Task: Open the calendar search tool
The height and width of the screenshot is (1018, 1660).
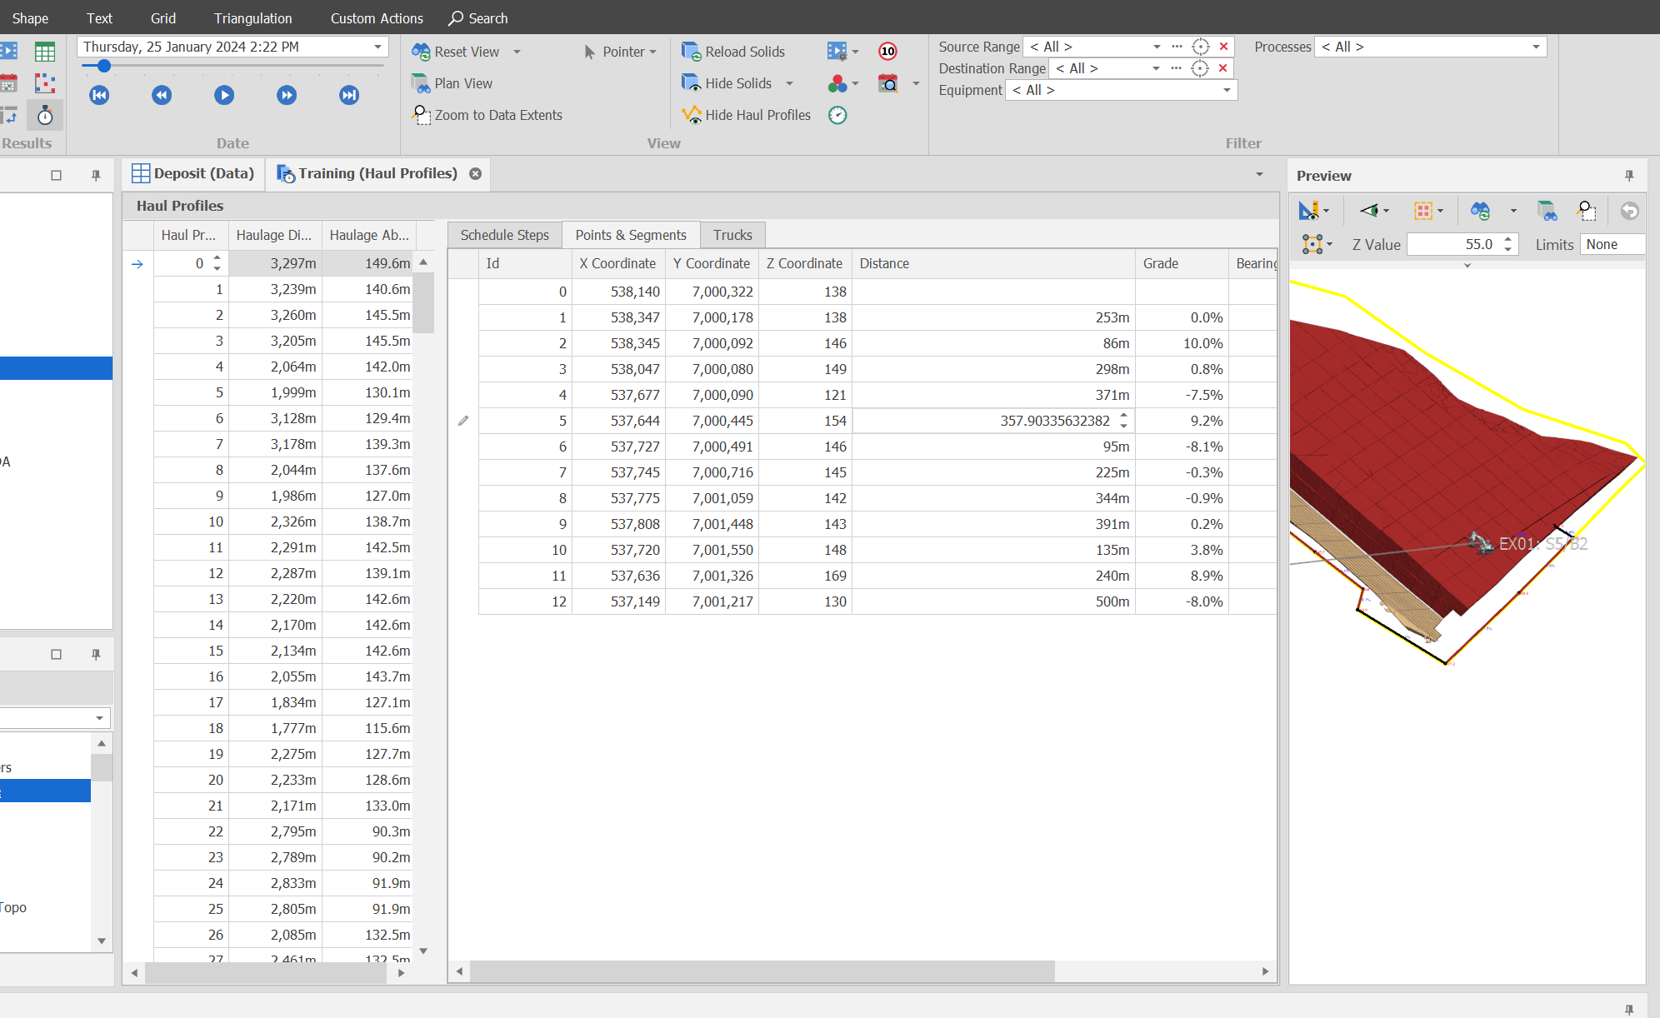Action: tap(888, 83)
